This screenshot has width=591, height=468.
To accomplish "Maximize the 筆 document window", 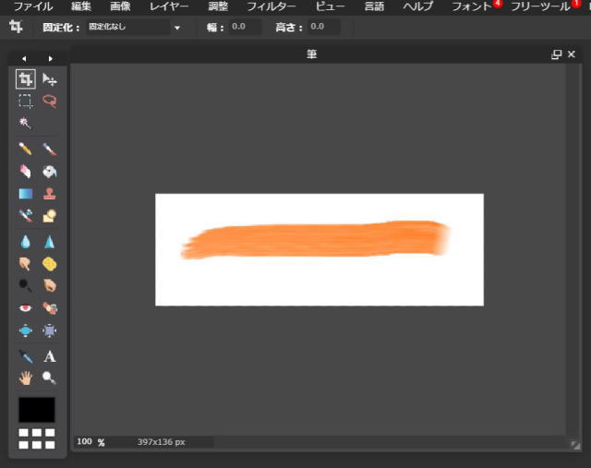I will (x=556, y=54).
